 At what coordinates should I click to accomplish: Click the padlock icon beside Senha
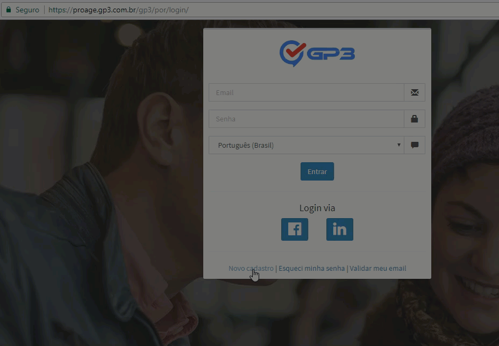(x=415, y=119)
